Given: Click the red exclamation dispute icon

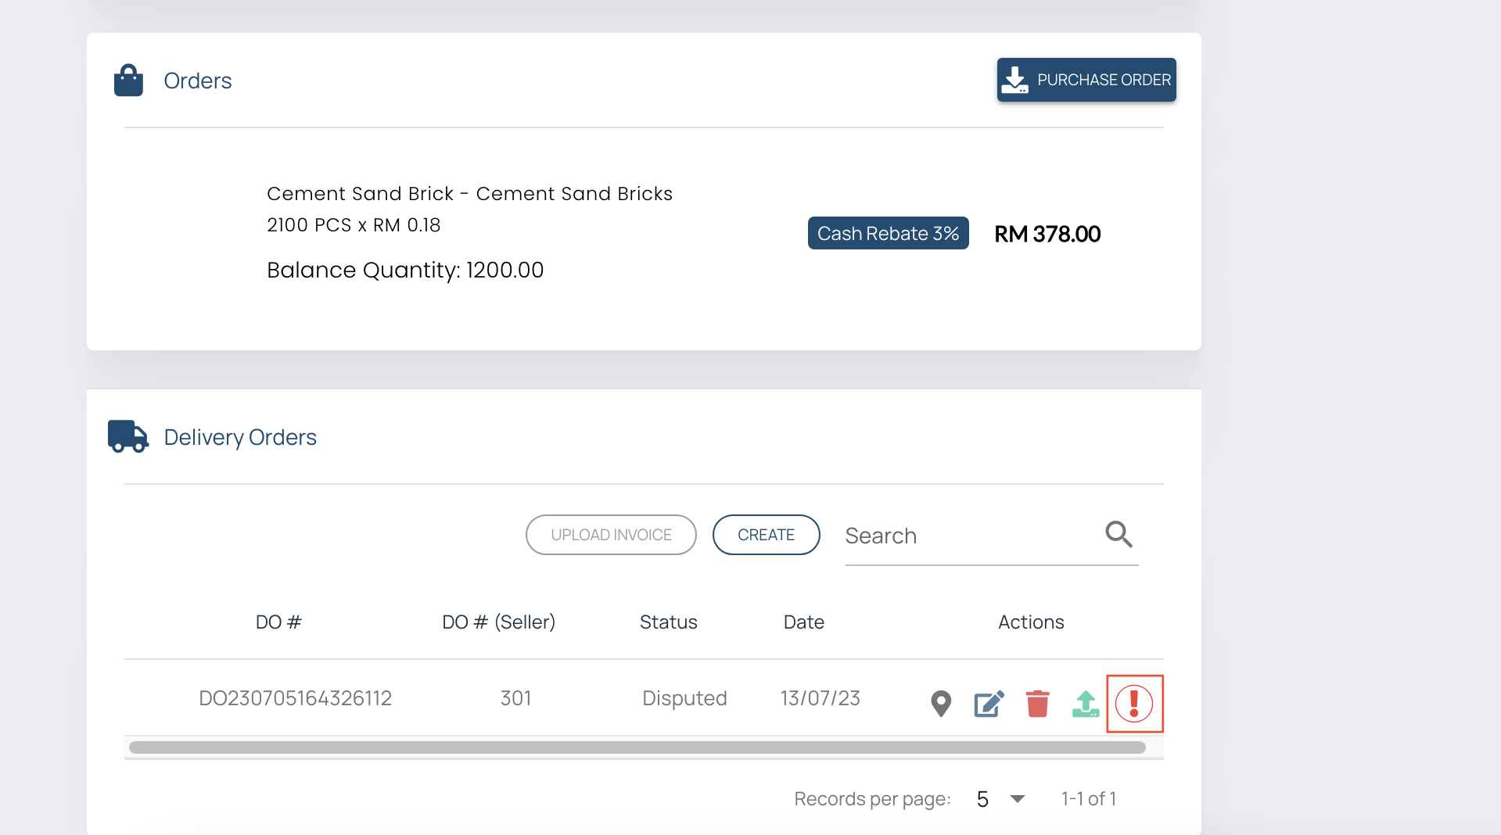Looking at the screenshot, I should click(1134, 704).
